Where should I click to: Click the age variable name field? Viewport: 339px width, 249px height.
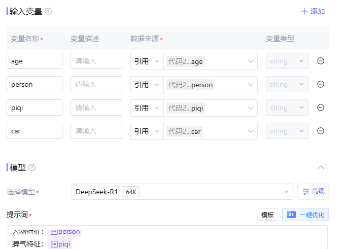pyautogui.click(x=35, y=61)
